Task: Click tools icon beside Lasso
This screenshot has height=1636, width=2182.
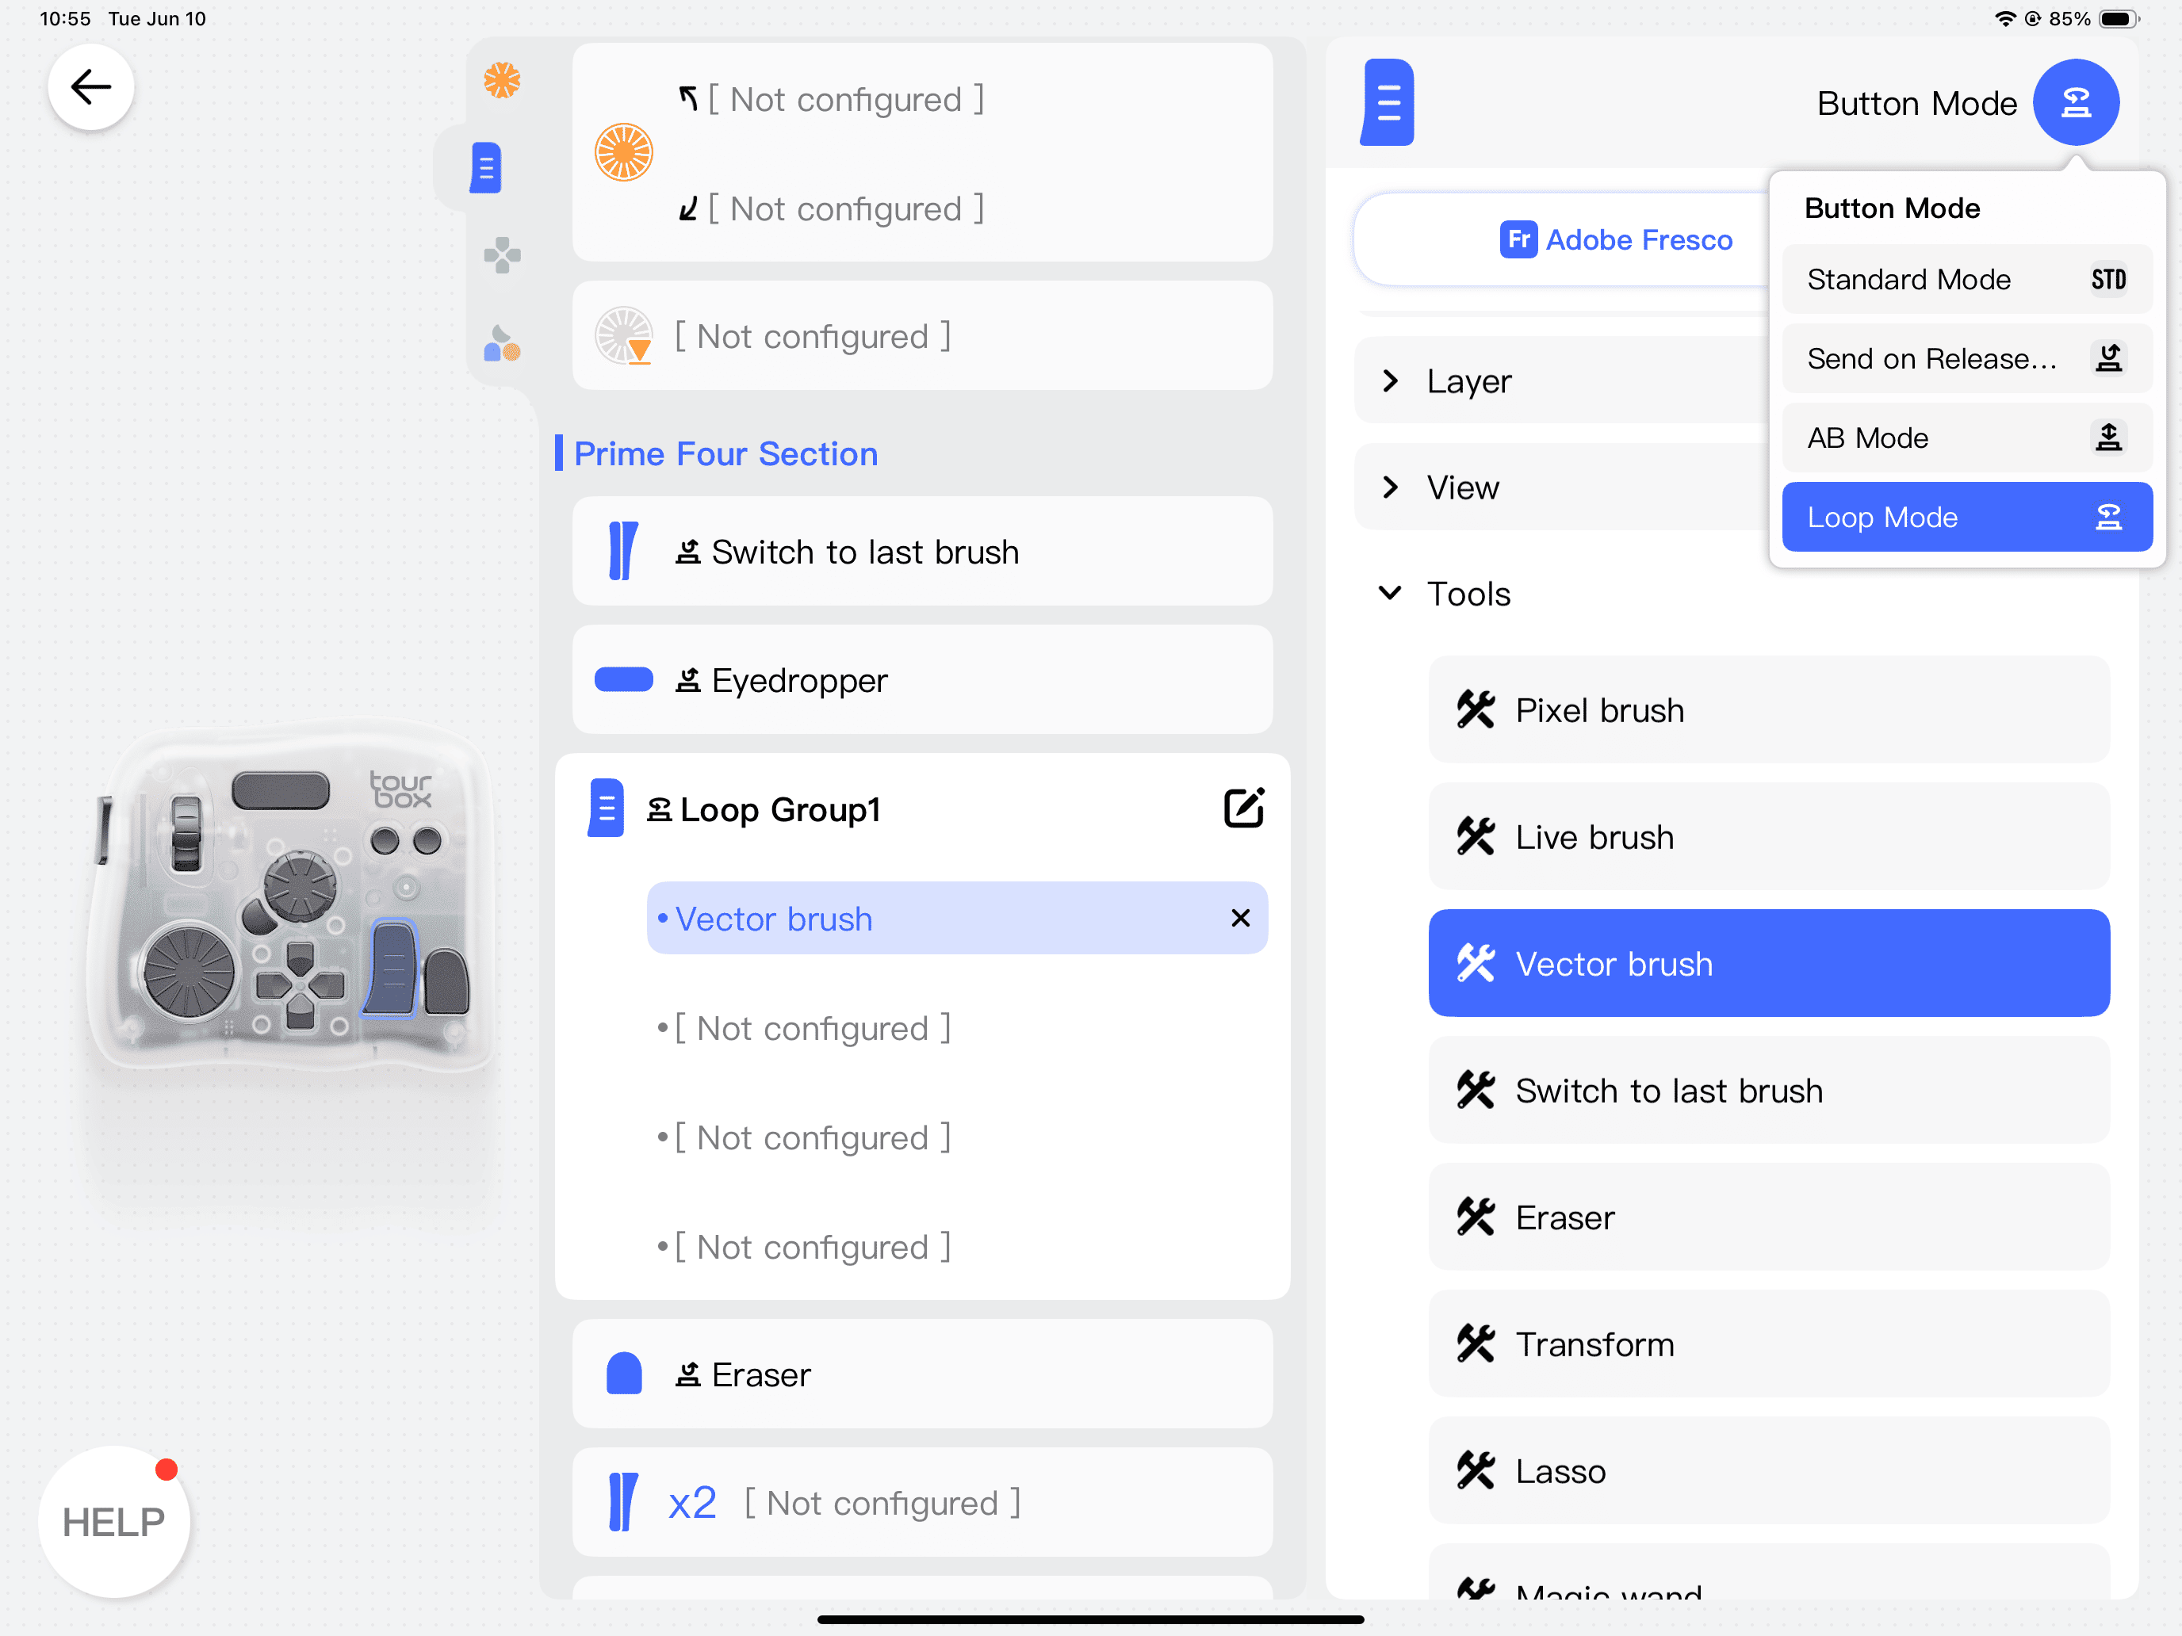Action: pos(1476,1471)
